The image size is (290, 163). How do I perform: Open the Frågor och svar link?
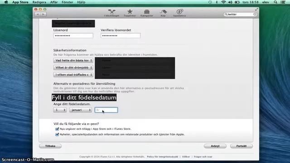(203, 157)
